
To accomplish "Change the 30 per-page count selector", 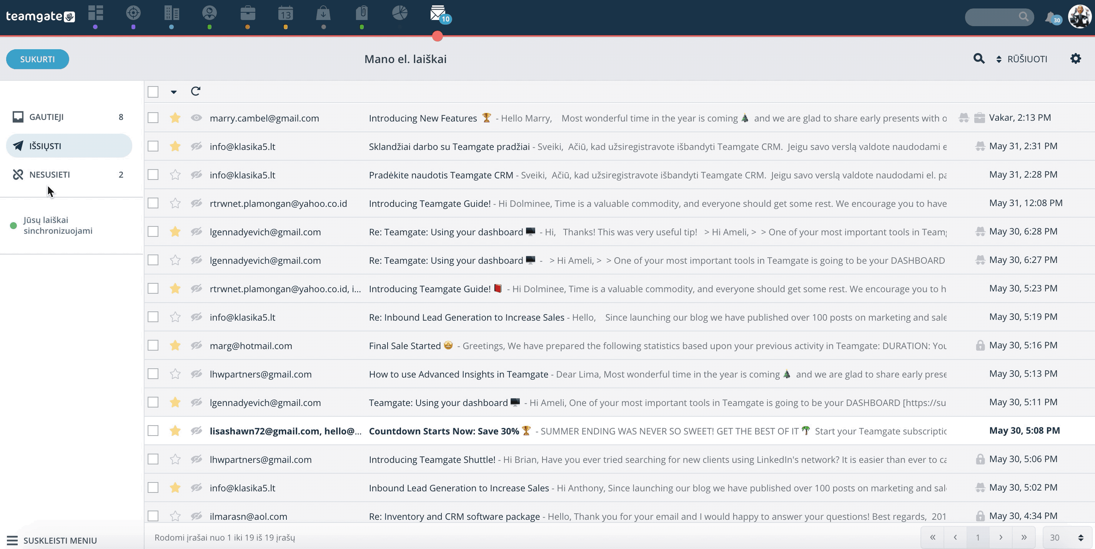I will coord(1067,537).
